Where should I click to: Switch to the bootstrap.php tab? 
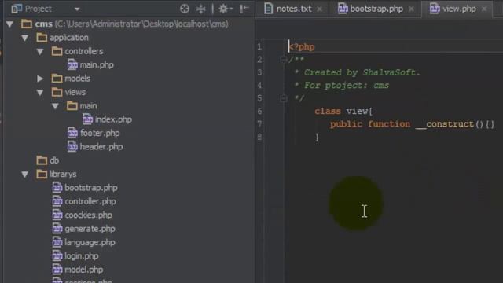click(376, 9)
